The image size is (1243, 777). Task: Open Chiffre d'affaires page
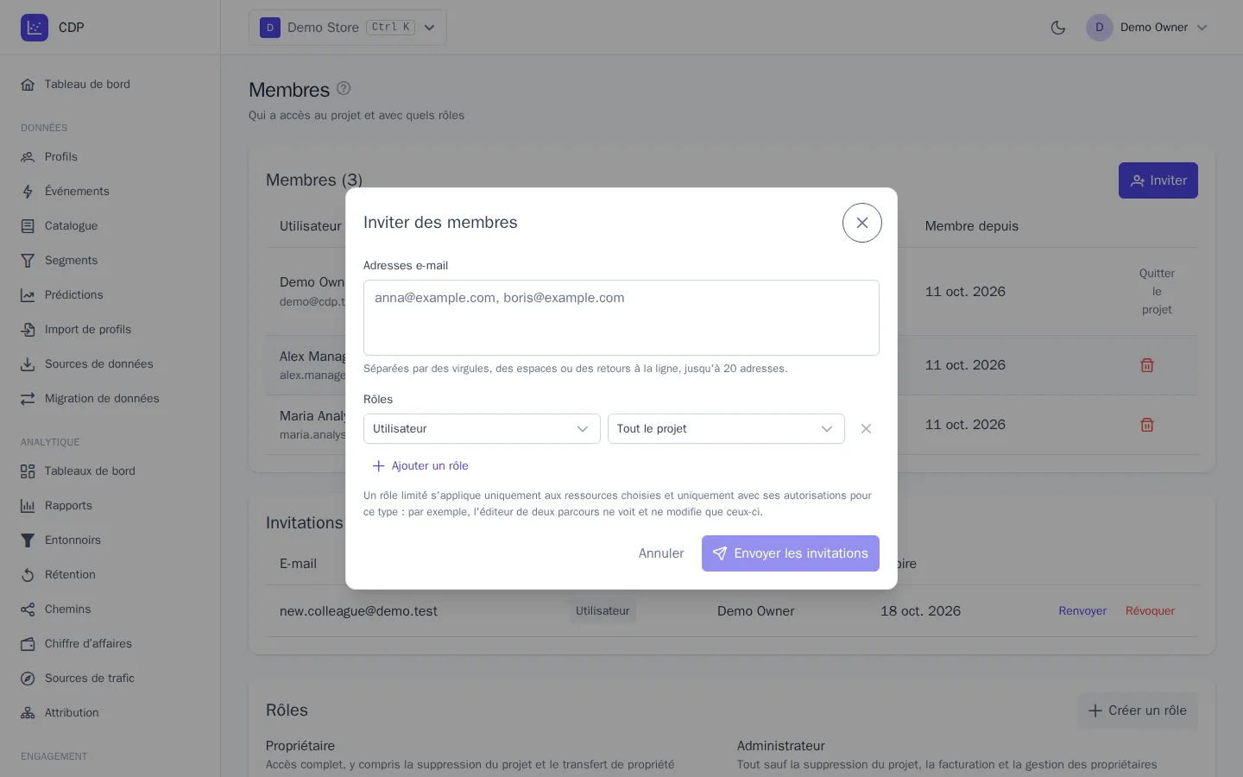[110, 644]
